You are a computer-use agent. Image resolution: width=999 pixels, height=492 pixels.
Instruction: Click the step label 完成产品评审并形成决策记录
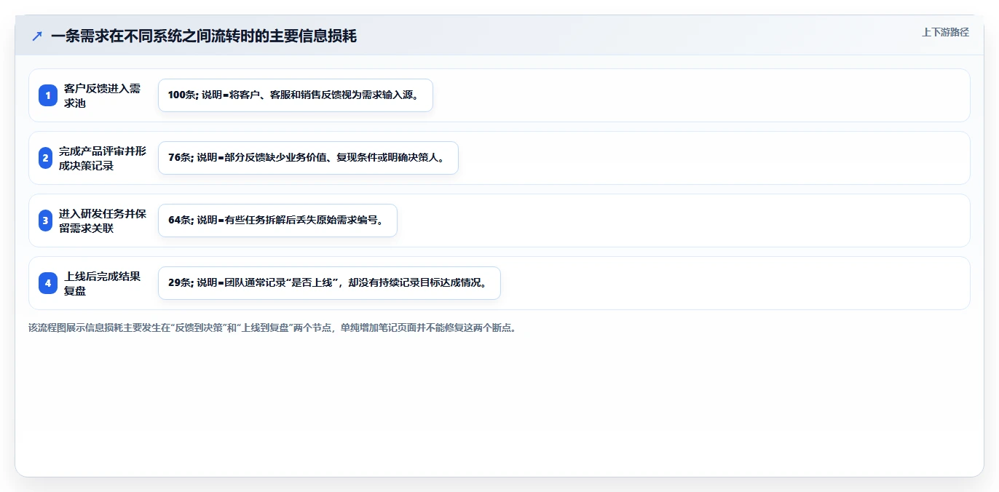[x=103, y=158]
